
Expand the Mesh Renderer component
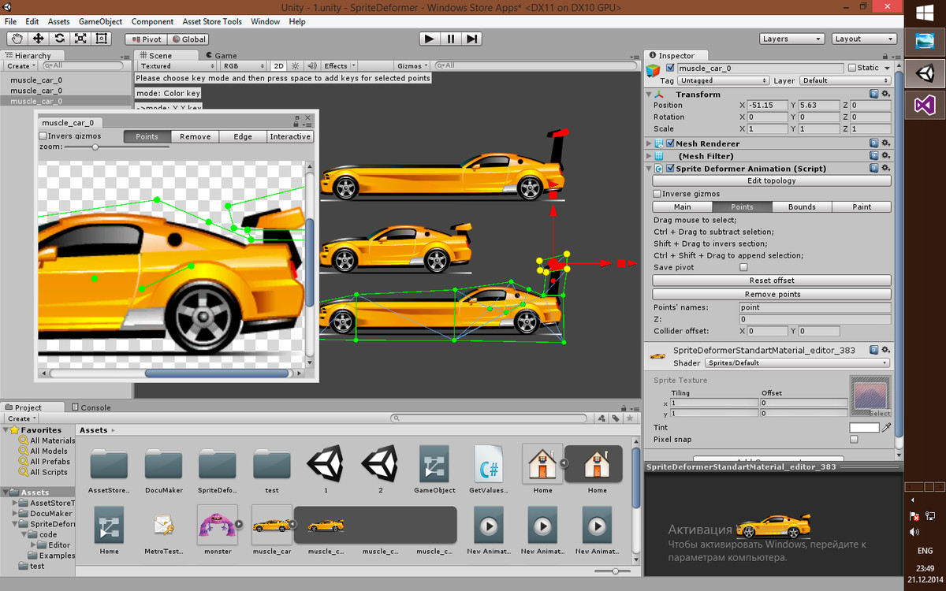(x=650, y=143)
